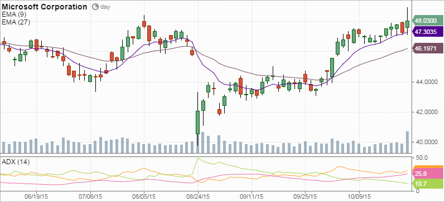The height and width of the screenshot is (202, 445).
Task: Click the clock icon beside day
Action: click(95, 7)
